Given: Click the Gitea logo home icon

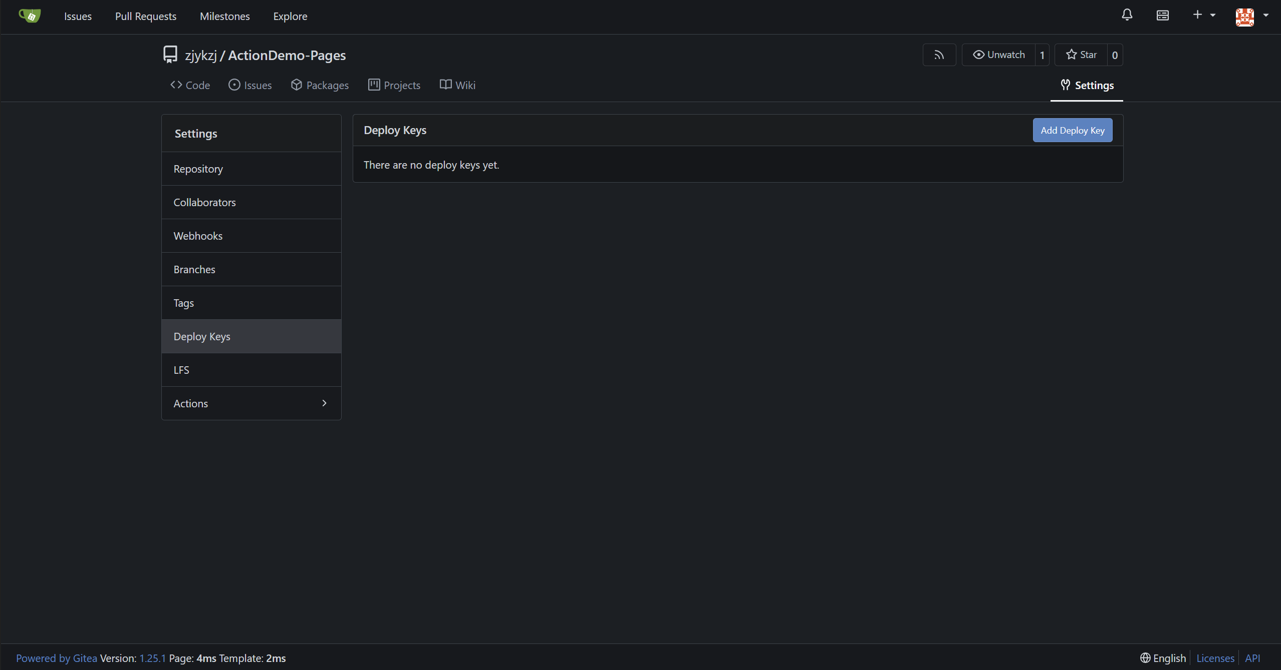Looking at the screenshot, I should [30, 16].
